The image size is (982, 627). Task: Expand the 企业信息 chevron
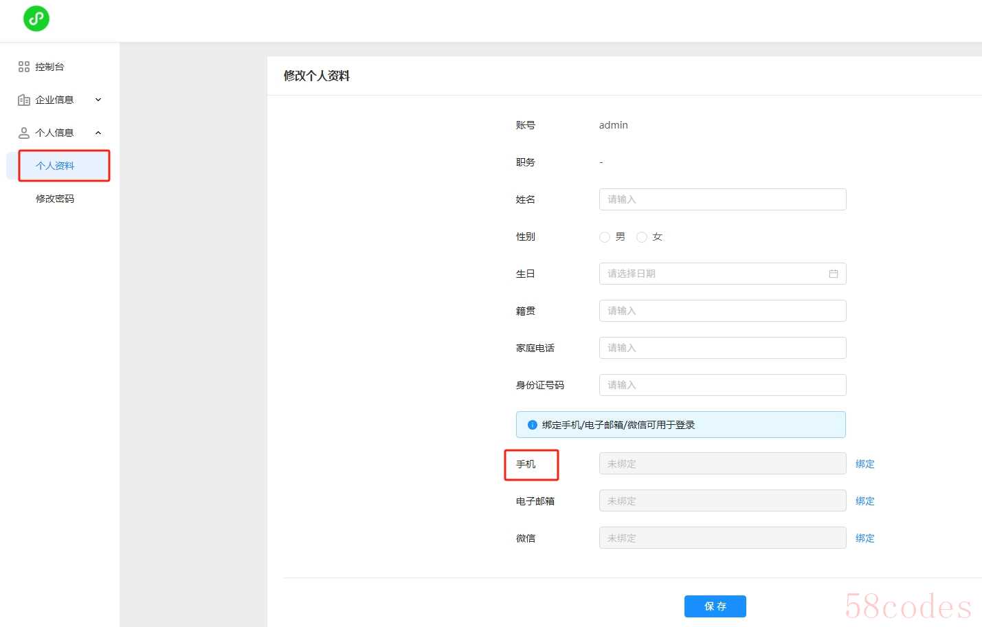pos(98,100)
